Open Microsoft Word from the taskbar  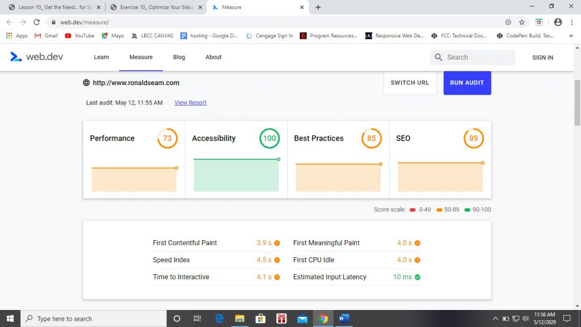344,318
